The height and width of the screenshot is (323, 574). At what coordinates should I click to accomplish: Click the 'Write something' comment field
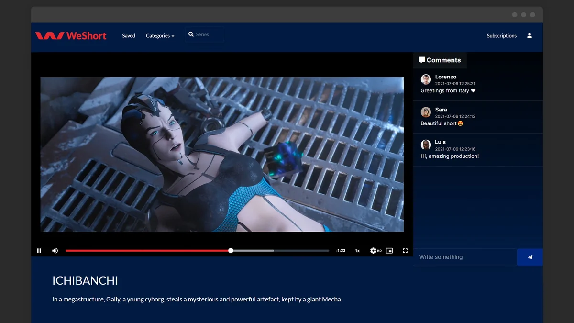pyautogui.click(x=465, y=257)
